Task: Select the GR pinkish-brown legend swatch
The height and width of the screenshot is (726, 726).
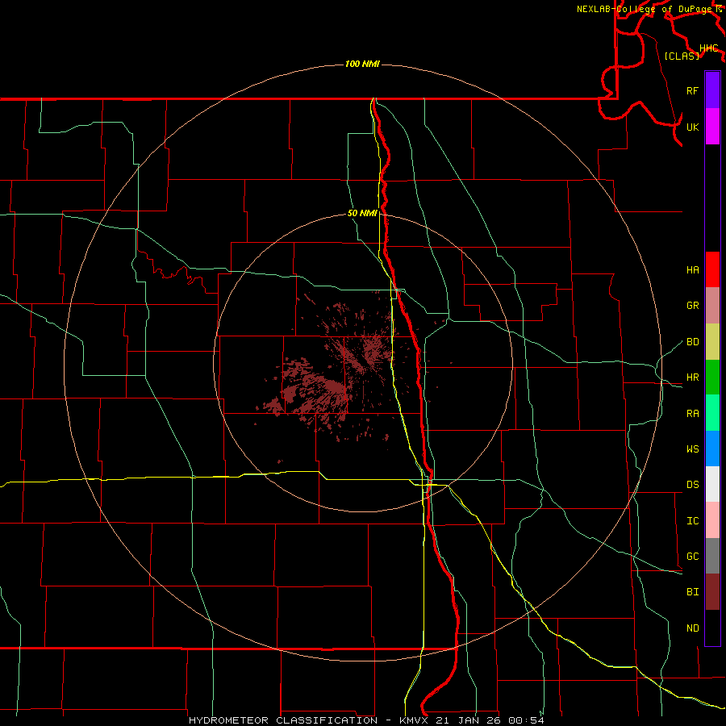Action: [712, 306]
